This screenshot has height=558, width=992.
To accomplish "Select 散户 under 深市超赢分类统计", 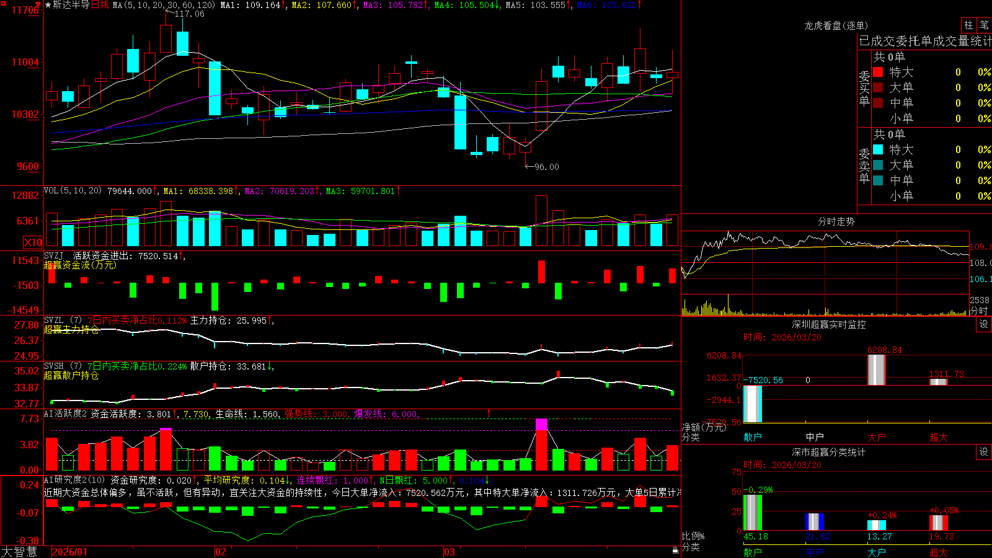I will (x=753, y=552).
